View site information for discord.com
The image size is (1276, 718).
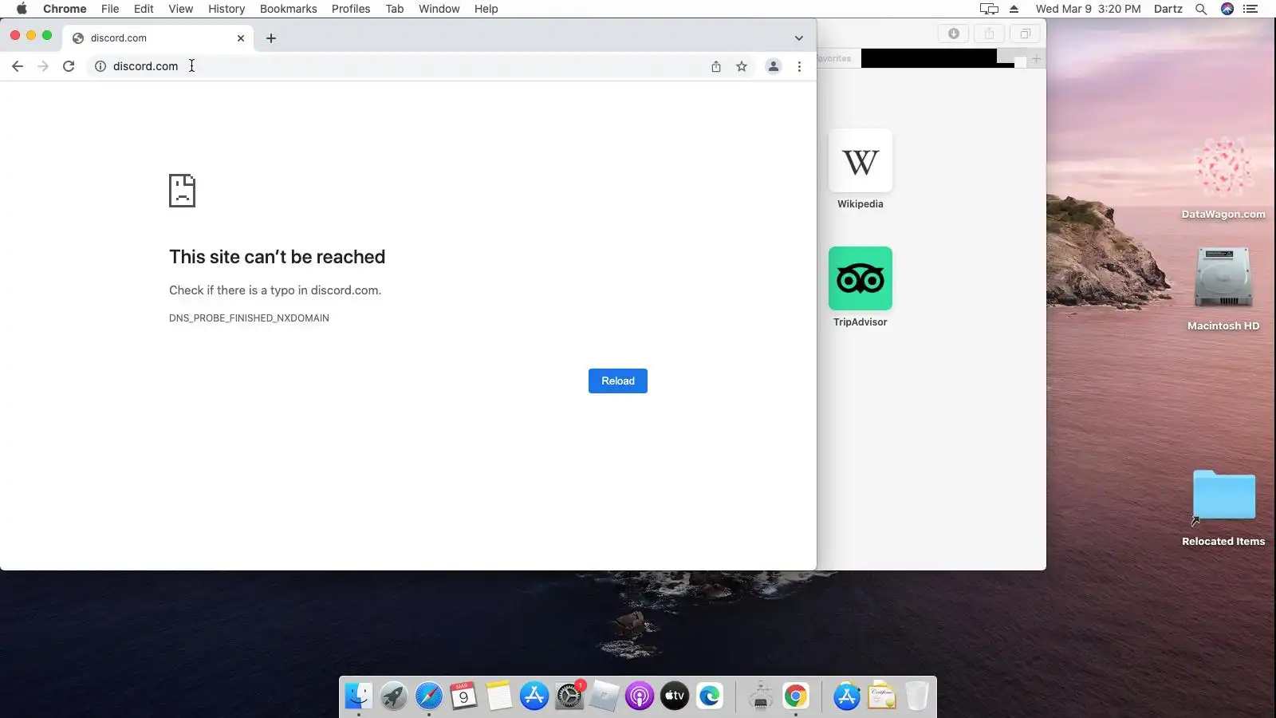(100, 66)
